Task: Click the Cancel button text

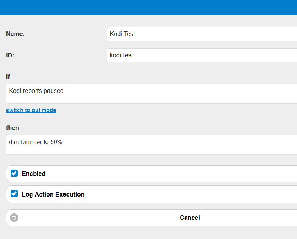Action: tap(190, 218)
